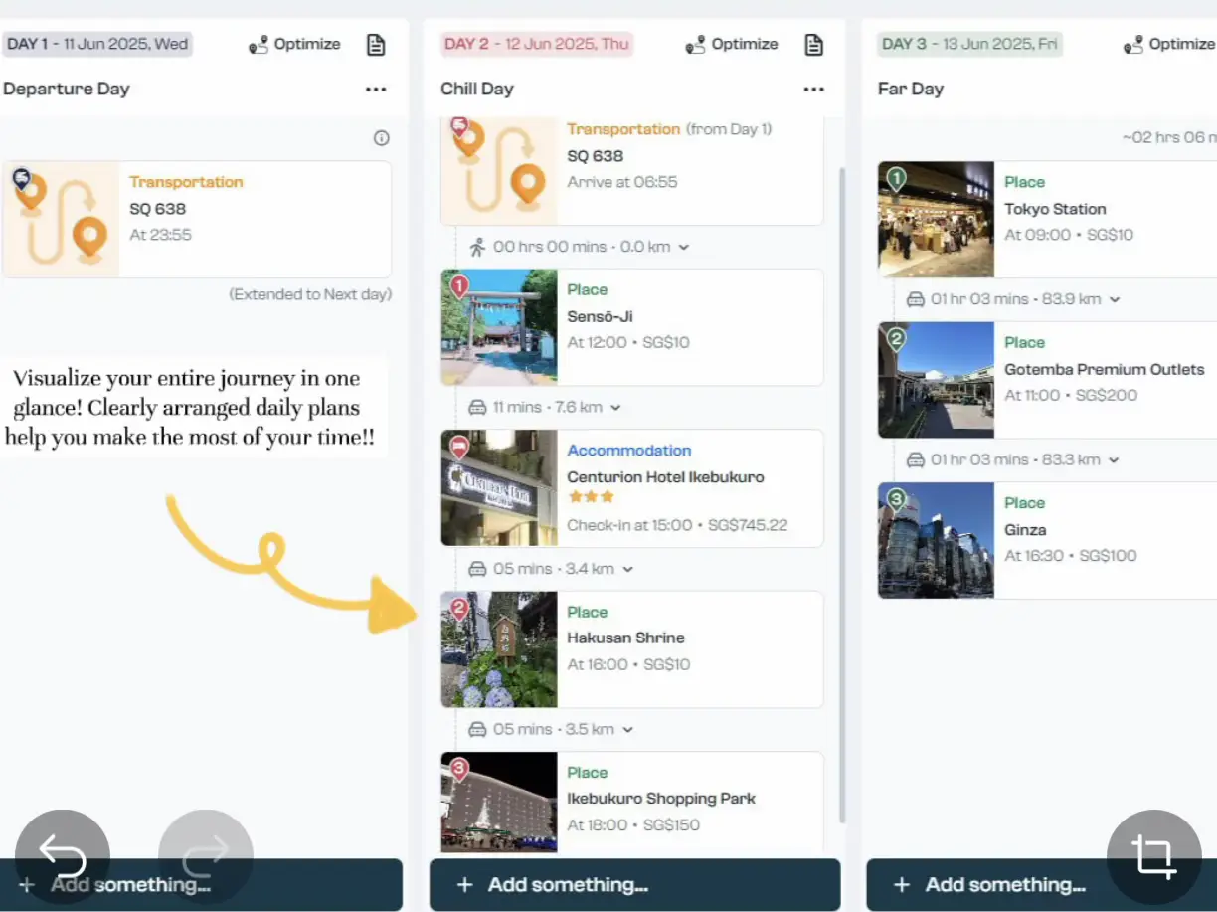Optimize the Day 3 route
Screen dimensions: 1217x912
click(1169, 45)
